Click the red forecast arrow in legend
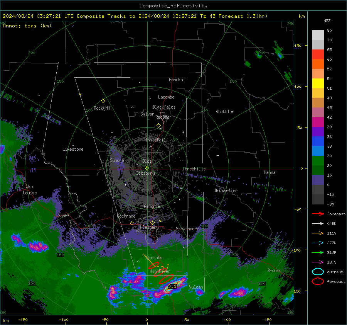This screenshot has height=325, width=347. 318,214
